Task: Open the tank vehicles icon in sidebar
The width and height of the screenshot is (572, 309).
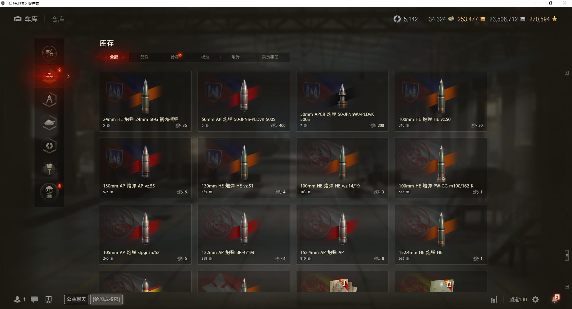Action: pos(49,122)
